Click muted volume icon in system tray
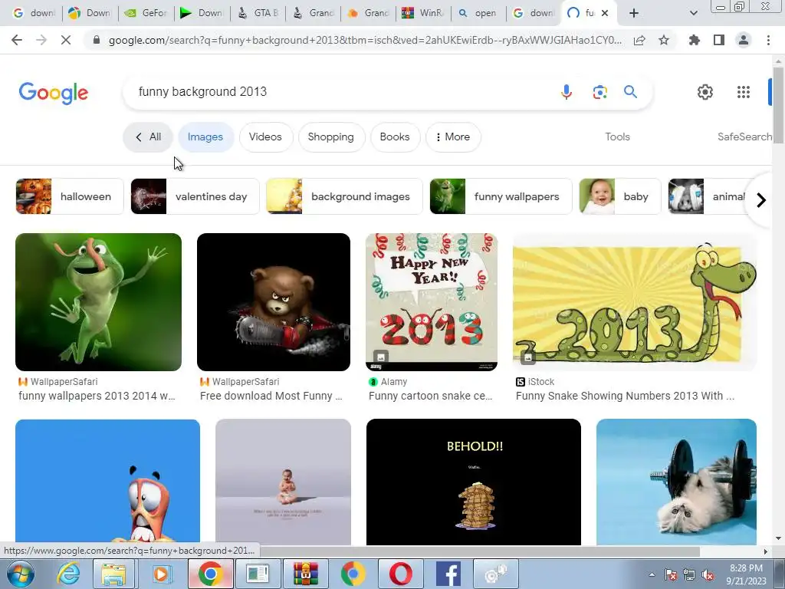 (708, 575)
